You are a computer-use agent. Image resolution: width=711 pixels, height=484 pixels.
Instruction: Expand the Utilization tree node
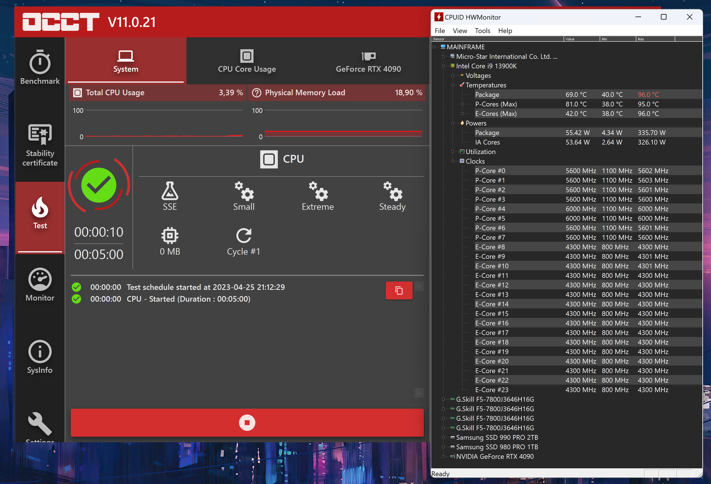(x=453, y=152)
